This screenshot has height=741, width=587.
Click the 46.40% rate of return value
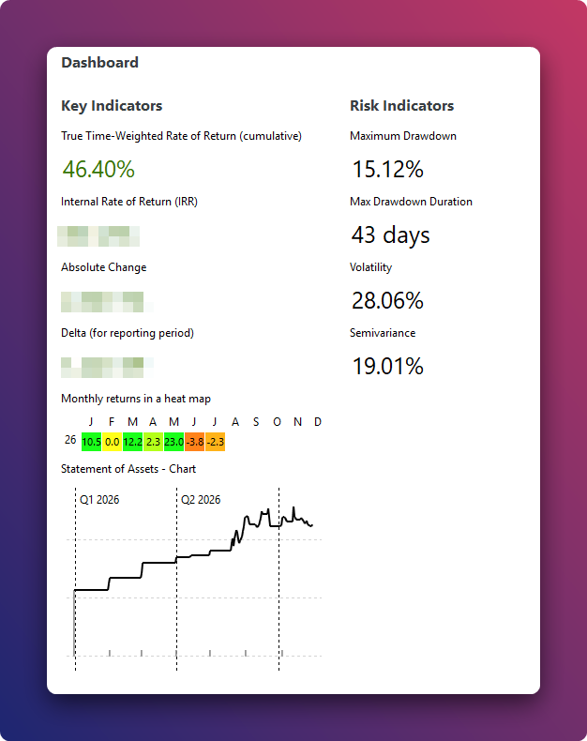tap(98, 169)
